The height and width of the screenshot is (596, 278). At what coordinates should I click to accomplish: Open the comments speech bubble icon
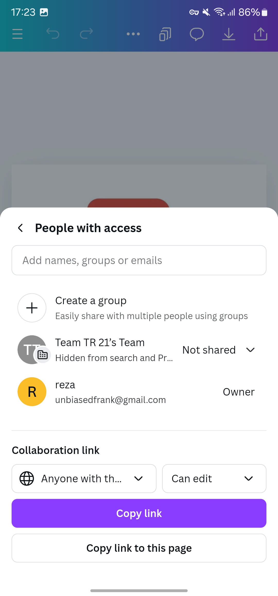tap(197, 34)
